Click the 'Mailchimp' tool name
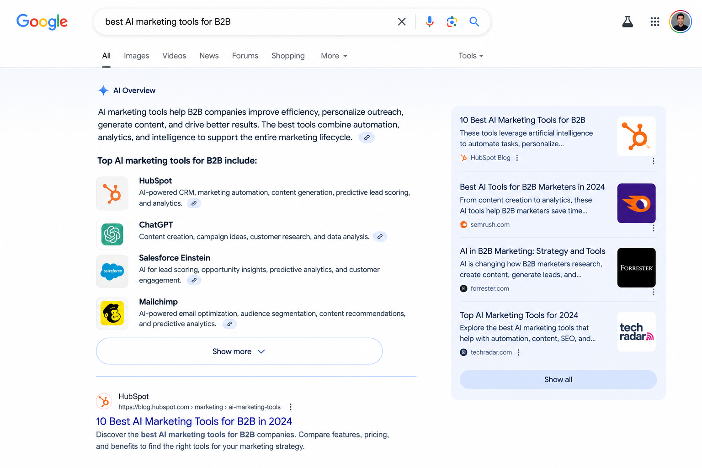 tap(158, 302)
